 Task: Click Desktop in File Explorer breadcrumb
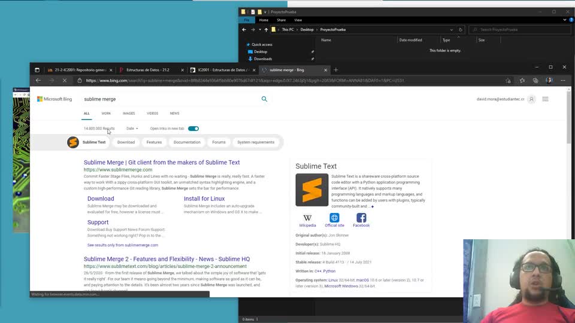tap(307, 30)
